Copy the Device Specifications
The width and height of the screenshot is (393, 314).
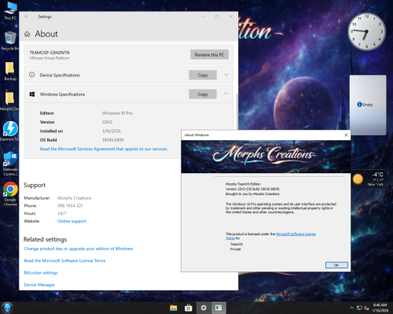point(203,75)
